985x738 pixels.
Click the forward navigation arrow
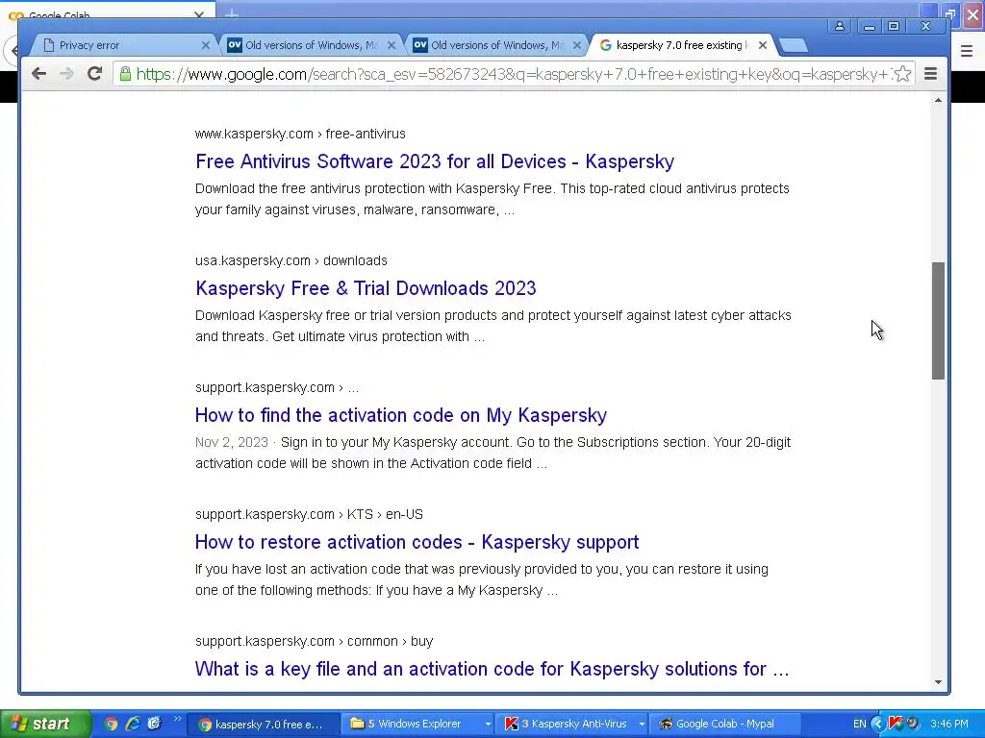[x=66, y=74]
